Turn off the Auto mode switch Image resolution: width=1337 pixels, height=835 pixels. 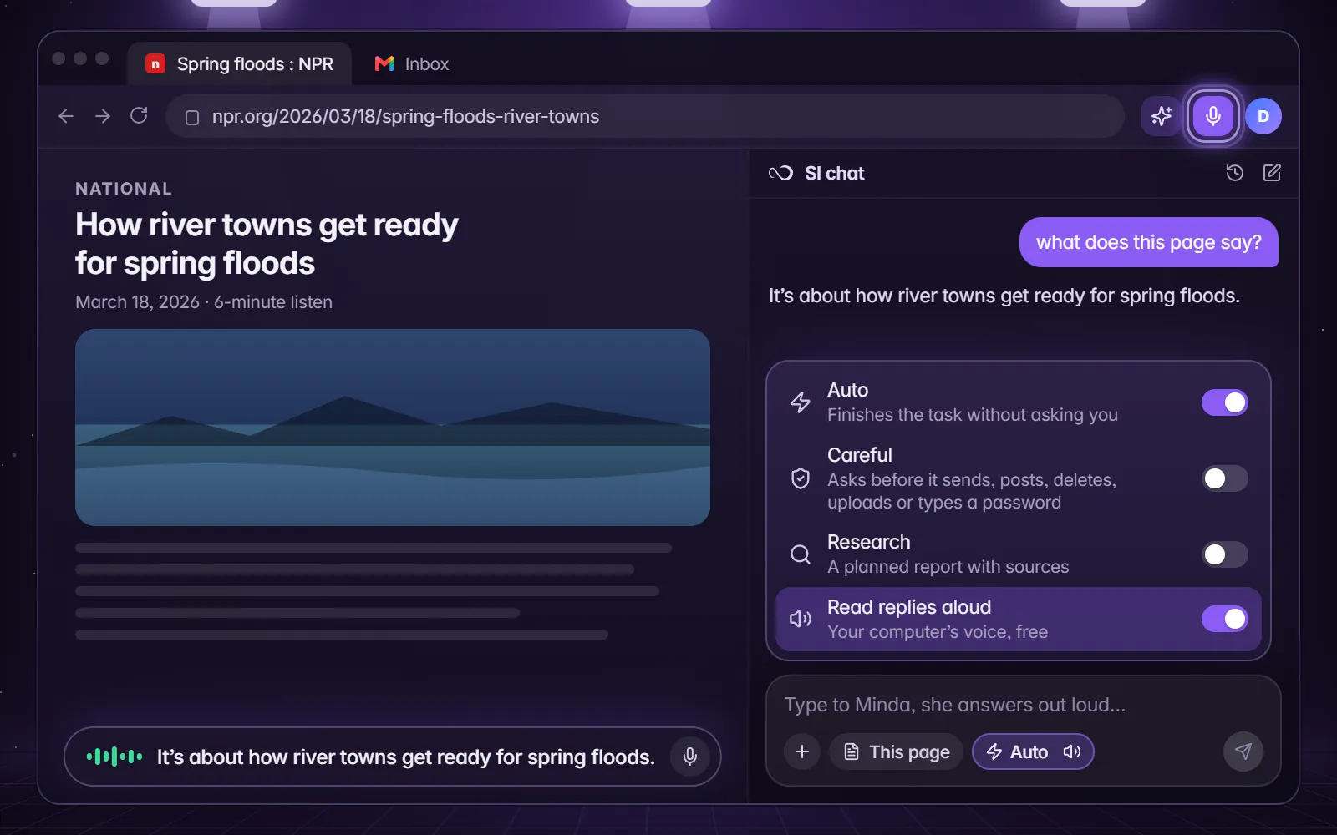pos(1225,402)
